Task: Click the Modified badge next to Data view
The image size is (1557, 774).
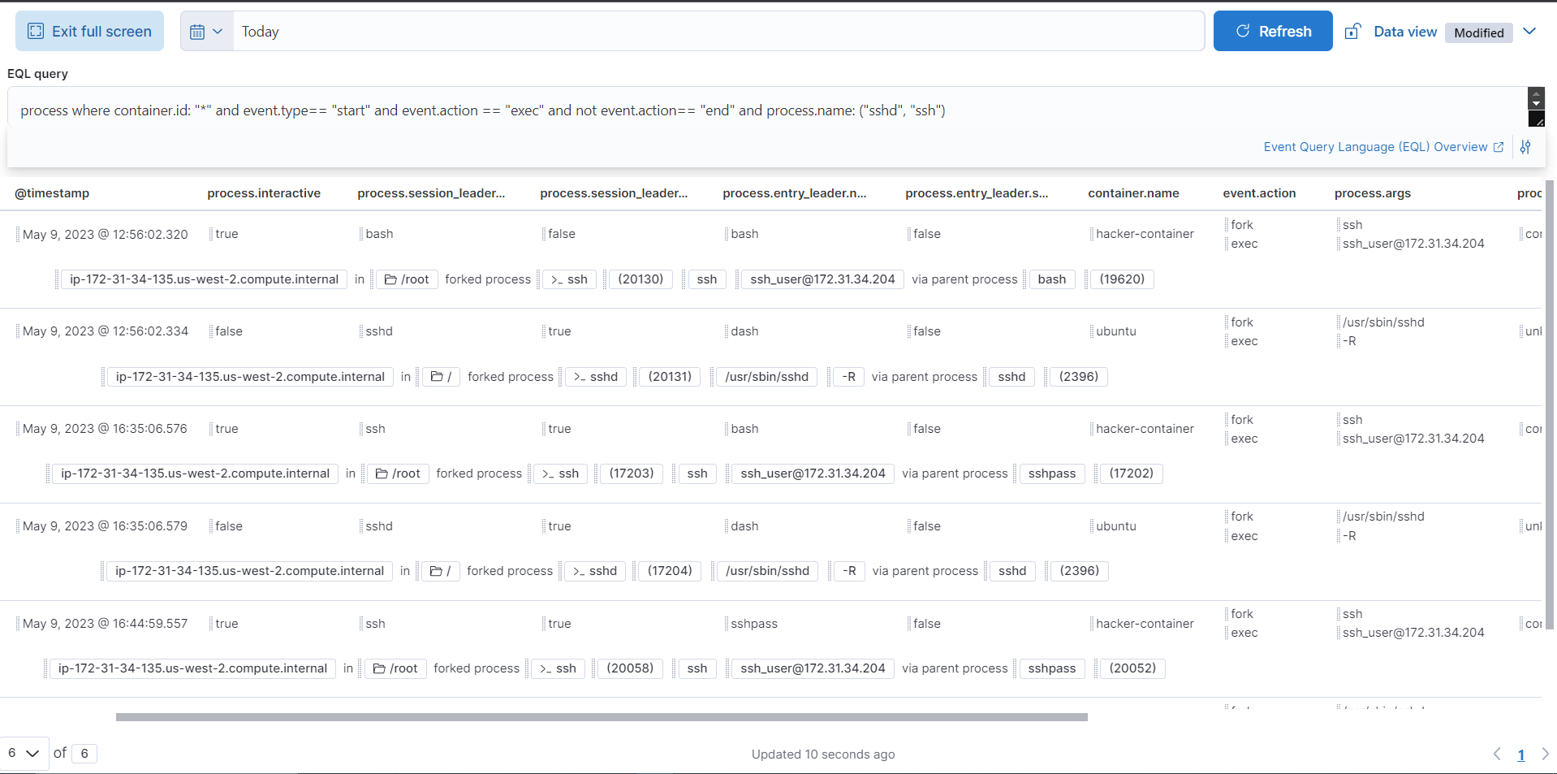Action: [1477, 33]
